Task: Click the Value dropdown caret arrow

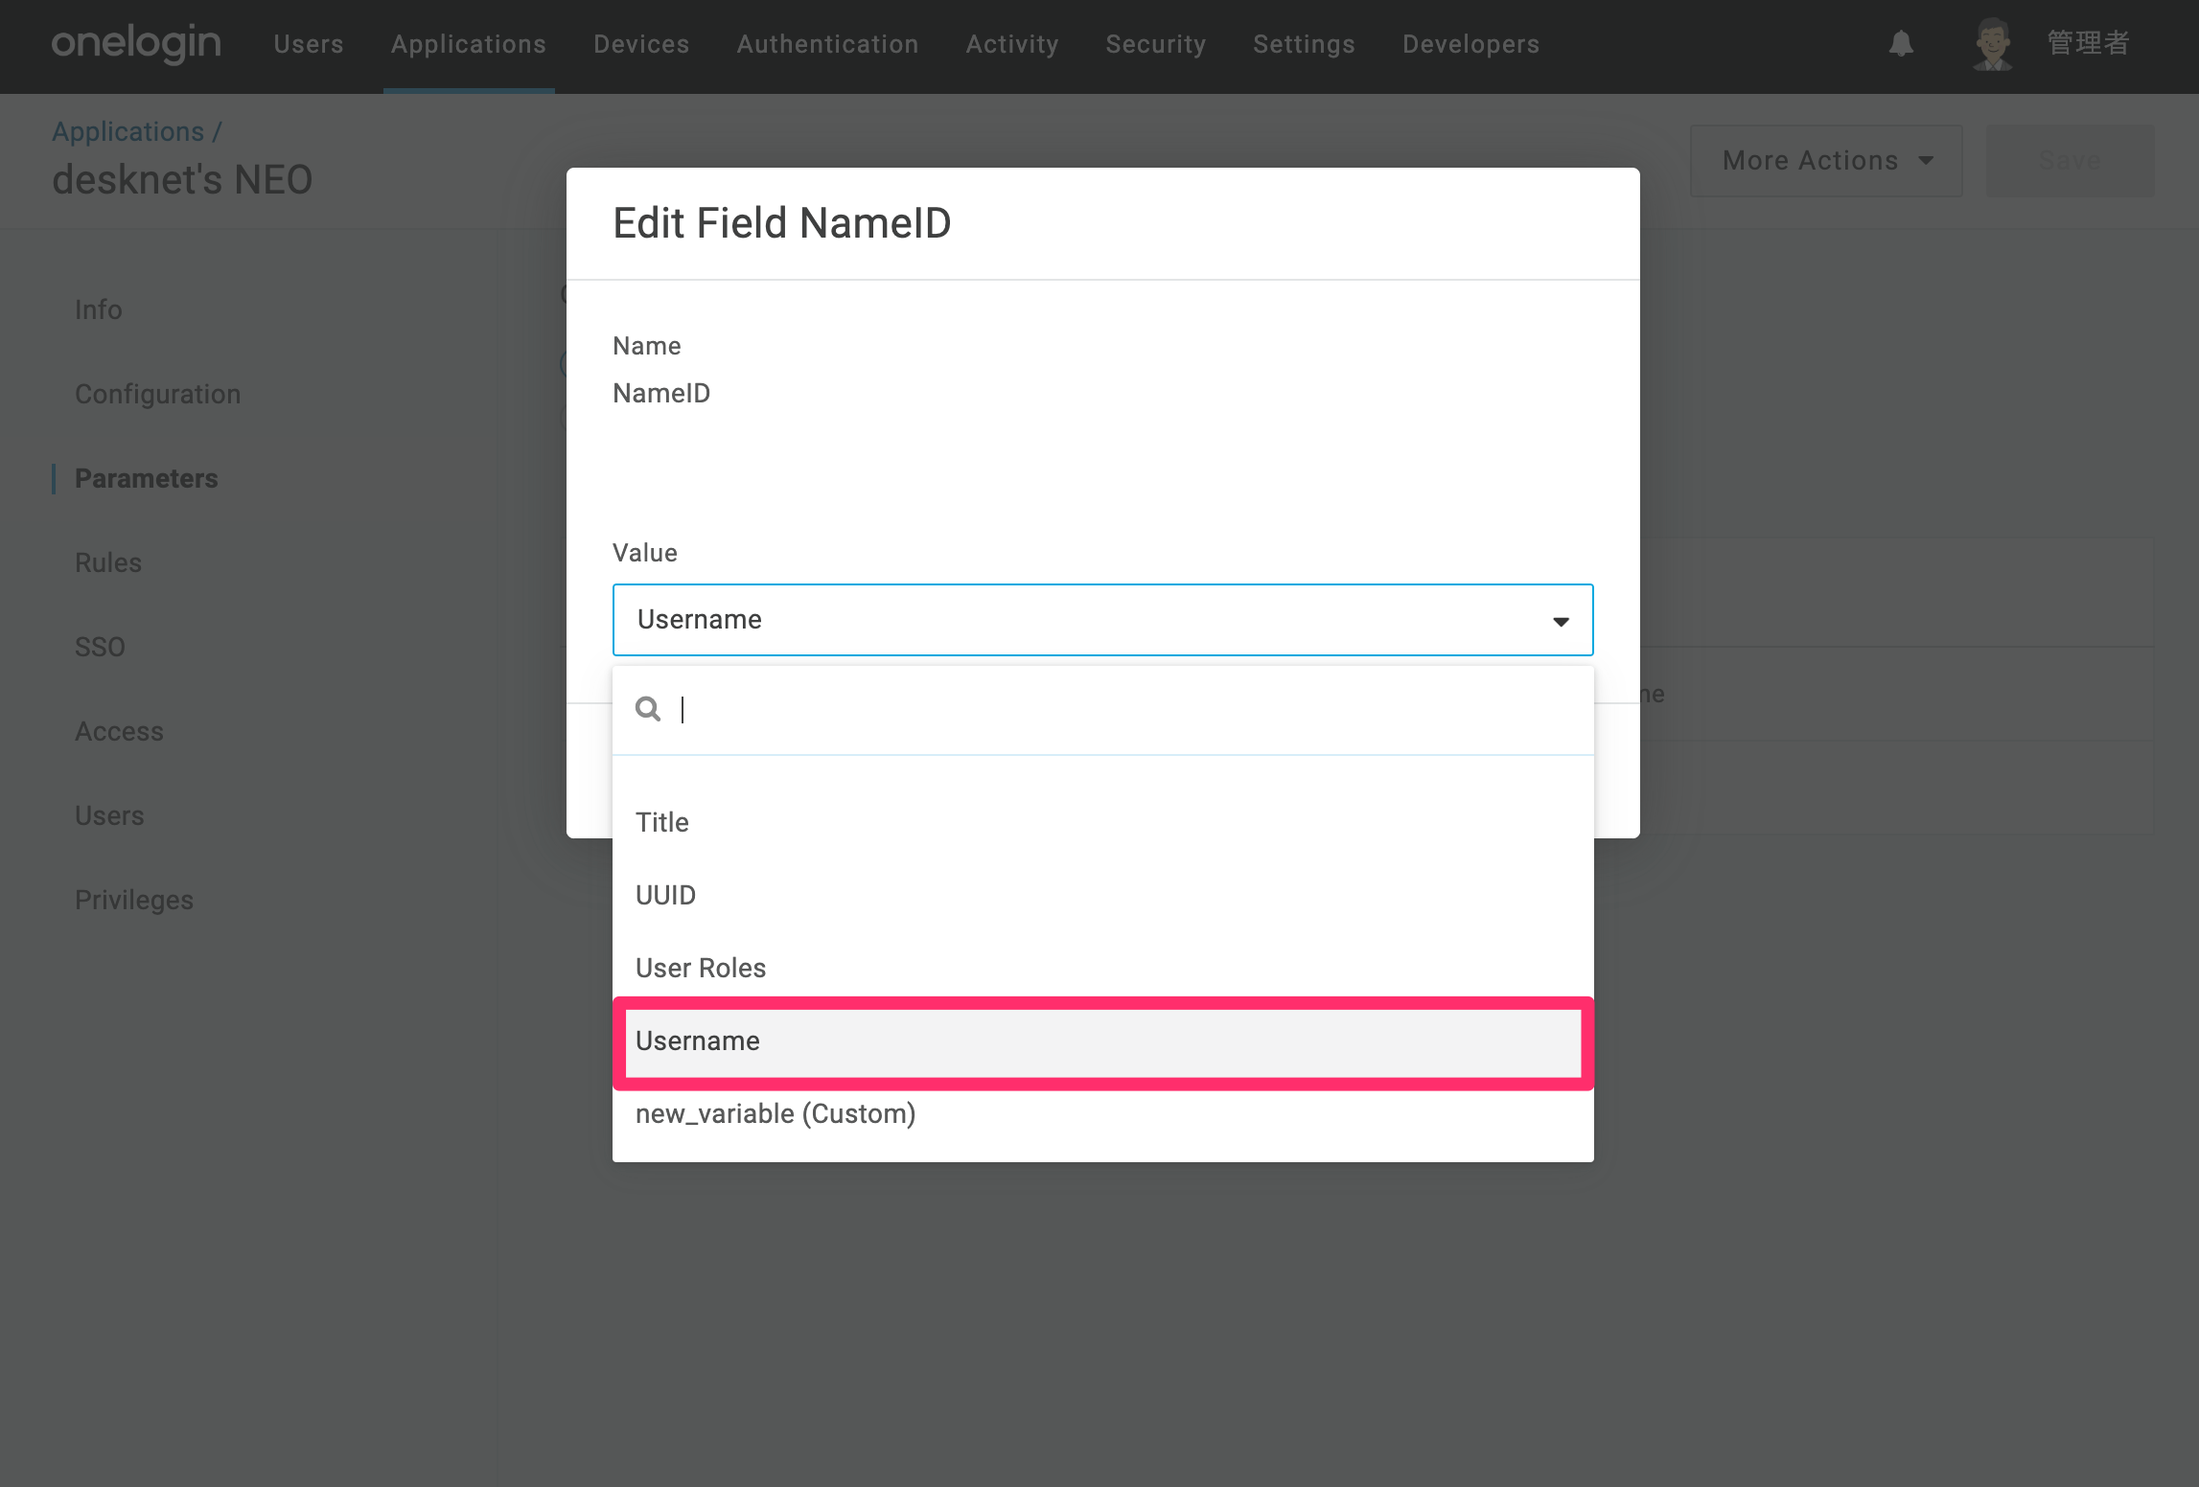Action: point(1561,621)
